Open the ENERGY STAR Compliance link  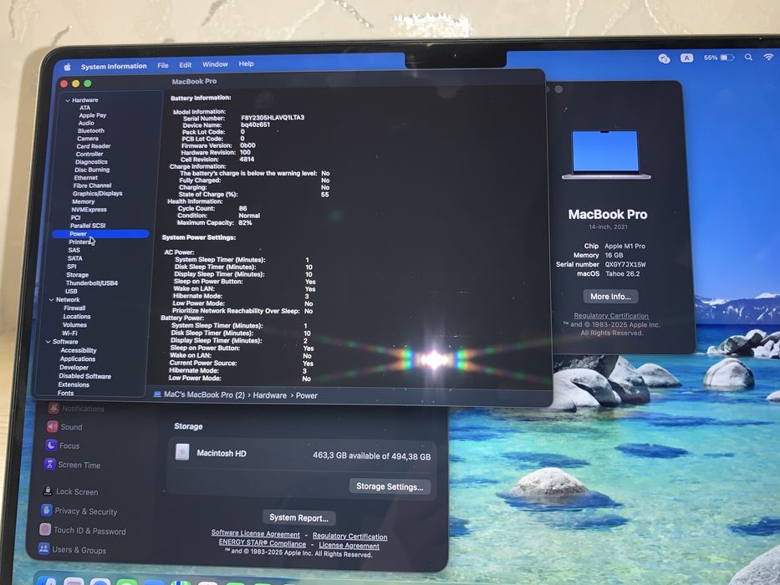(x=263, y=542)
